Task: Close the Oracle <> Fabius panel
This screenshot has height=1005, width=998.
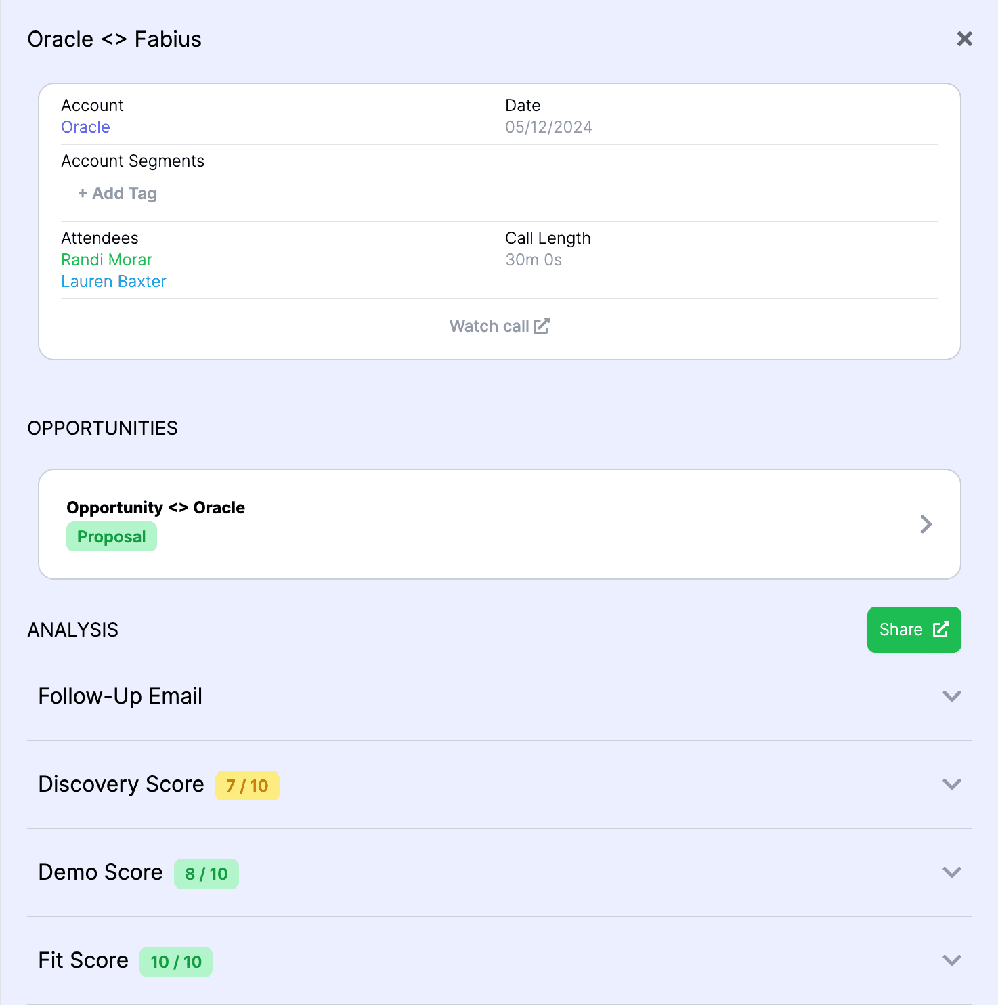Action: (964, 39)
